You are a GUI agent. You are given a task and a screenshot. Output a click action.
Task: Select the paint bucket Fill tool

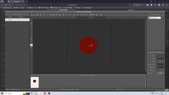[x=31, y=39]
